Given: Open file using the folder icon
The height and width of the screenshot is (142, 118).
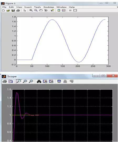Looking at the screenshot, I should click(8, 10).
